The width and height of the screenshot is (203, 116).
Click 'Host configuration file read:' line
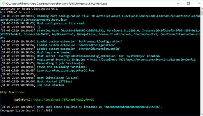[43, 23]
